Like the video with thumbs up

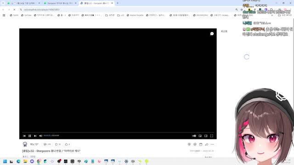68,144
